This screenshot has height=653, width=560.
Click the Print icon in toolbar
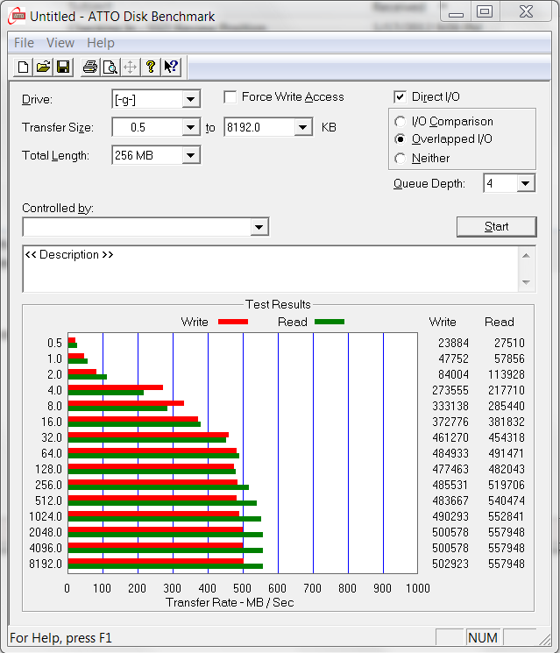(x=89, y=67)
